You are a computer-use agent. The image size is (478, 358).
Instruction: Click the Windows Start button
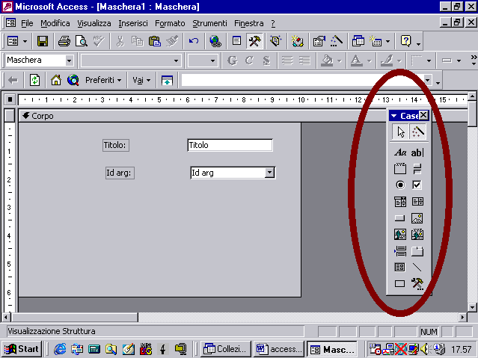click(22, 349)
